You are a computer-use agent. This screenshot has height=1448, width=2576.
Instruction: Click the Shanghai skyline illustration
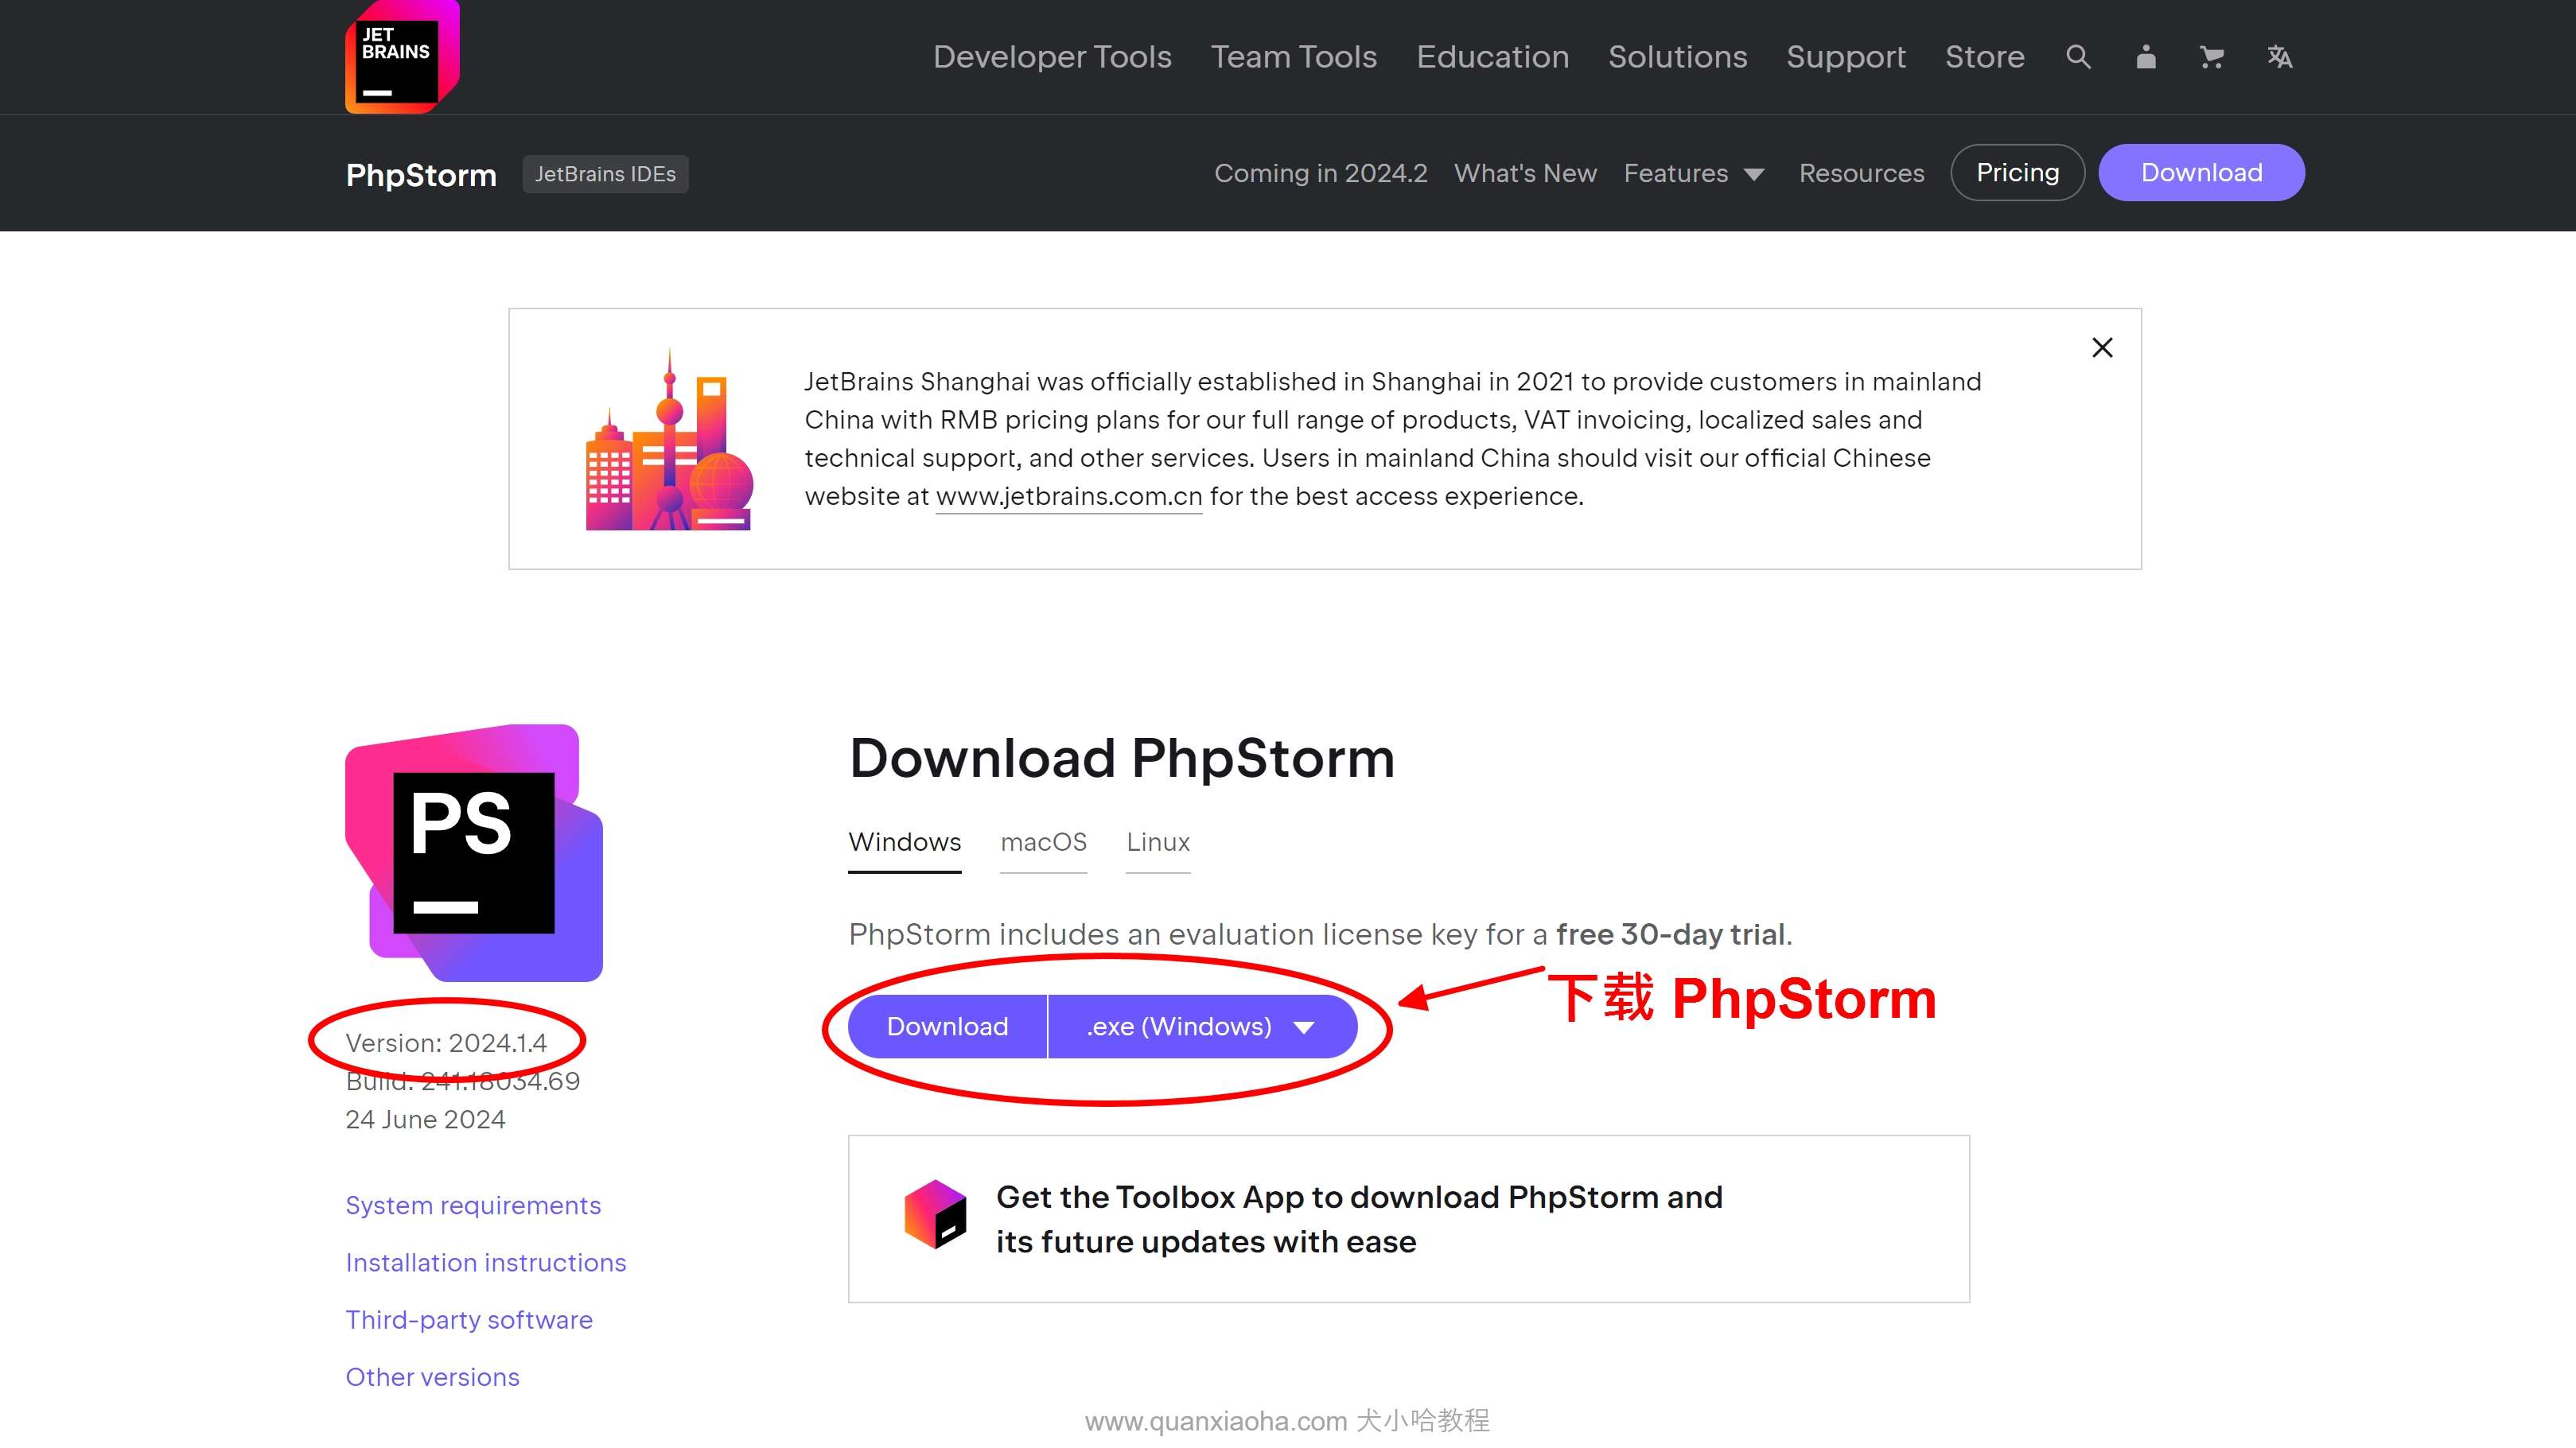669,439
